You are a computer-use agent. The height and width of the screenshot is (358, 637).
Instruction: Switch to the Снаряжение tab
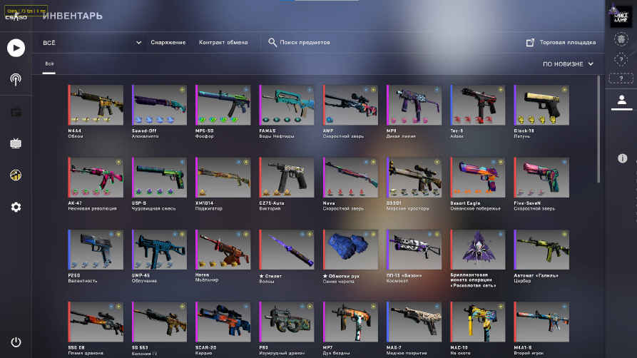point(168,42)
